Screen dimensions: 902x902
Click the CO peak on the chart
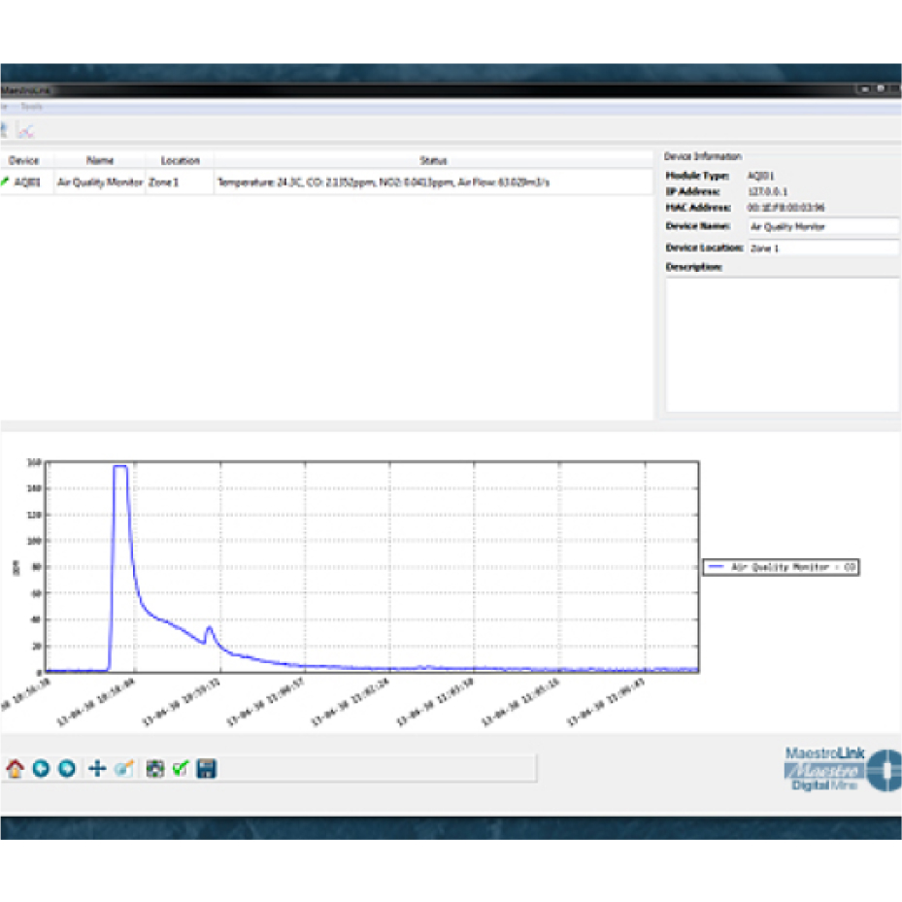[120, 467]
